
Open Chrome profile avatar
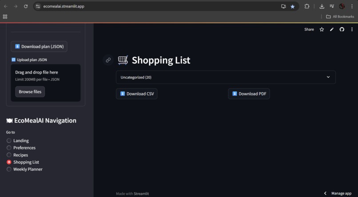click(x=342, y=6)
